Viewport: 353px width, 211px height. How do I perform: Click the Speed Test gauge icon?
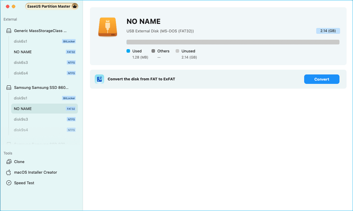(x=9, y=183)
